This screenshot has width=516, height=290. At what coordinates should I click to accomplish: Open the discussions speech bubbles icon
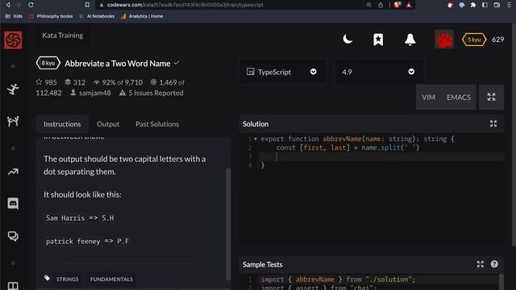(13, 236)
